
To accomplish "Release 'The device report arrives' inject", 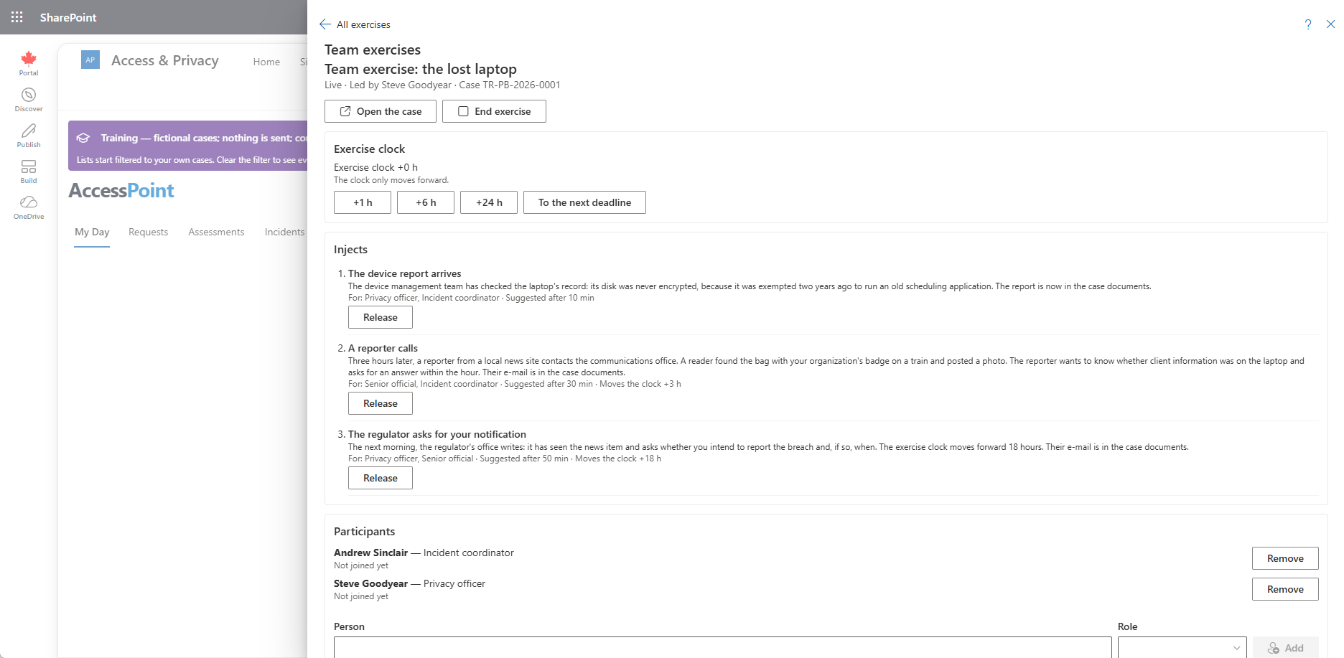I will (381, 317).
